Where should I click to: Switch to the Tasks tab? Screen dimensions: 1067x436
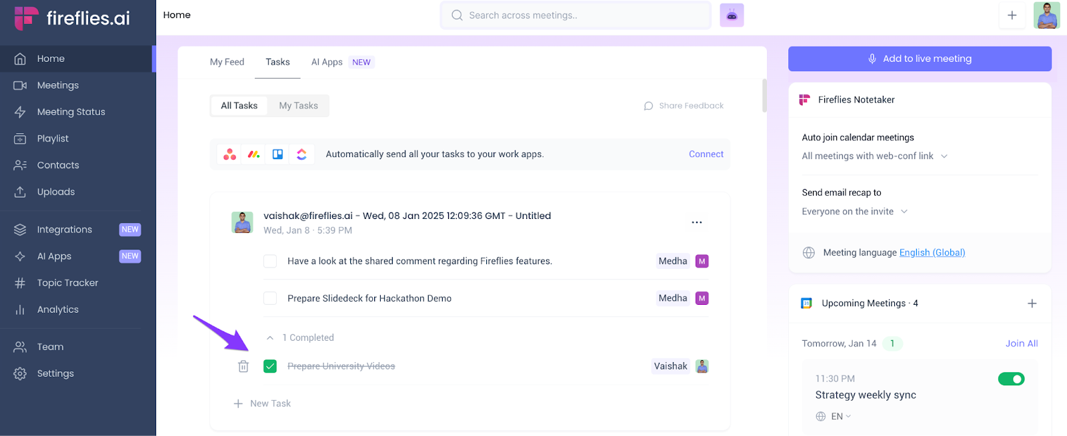coord(277,62)
